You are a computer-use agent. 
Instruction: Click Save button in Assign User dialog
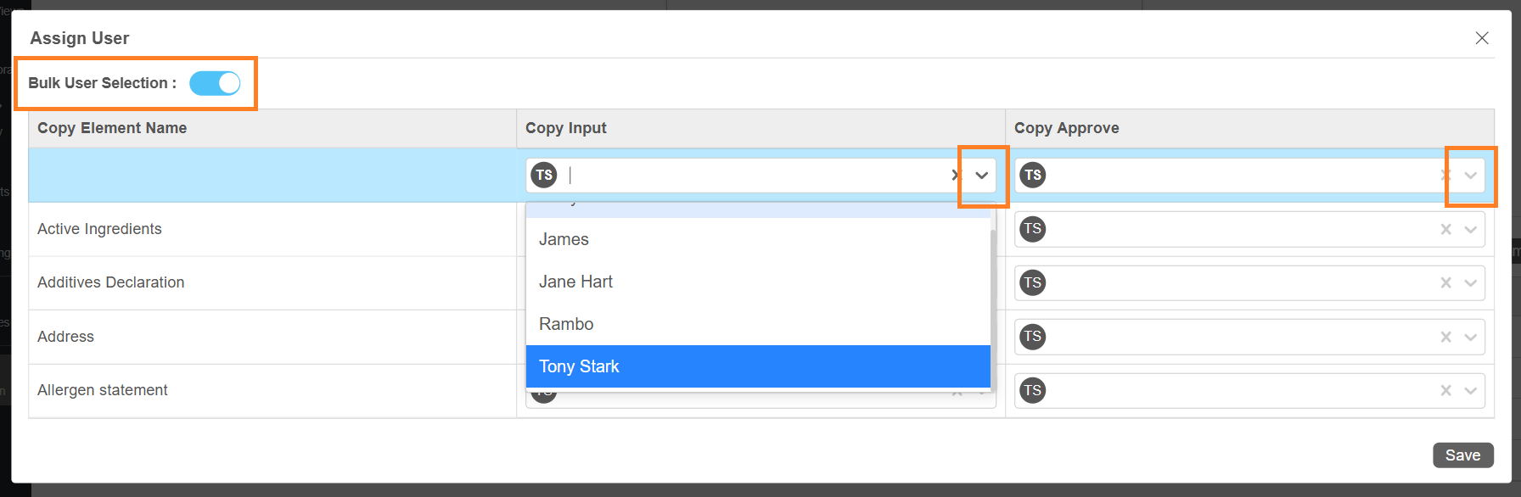coord(1462,455)
